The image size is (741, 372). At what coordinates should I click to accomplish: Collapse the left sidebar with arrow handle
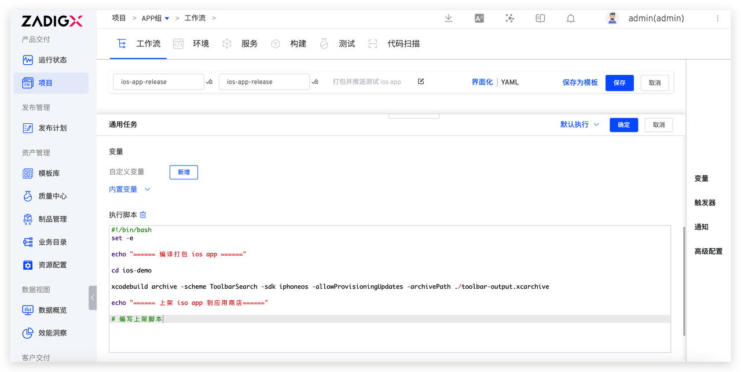(x=93, y=297)
